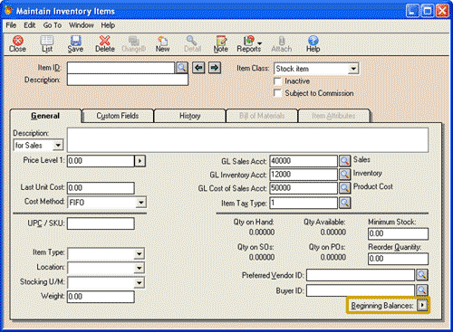This screenshot has height=332, width=453.
Task: Click the Item Tax Type field
Action: [x=304, y=203]
